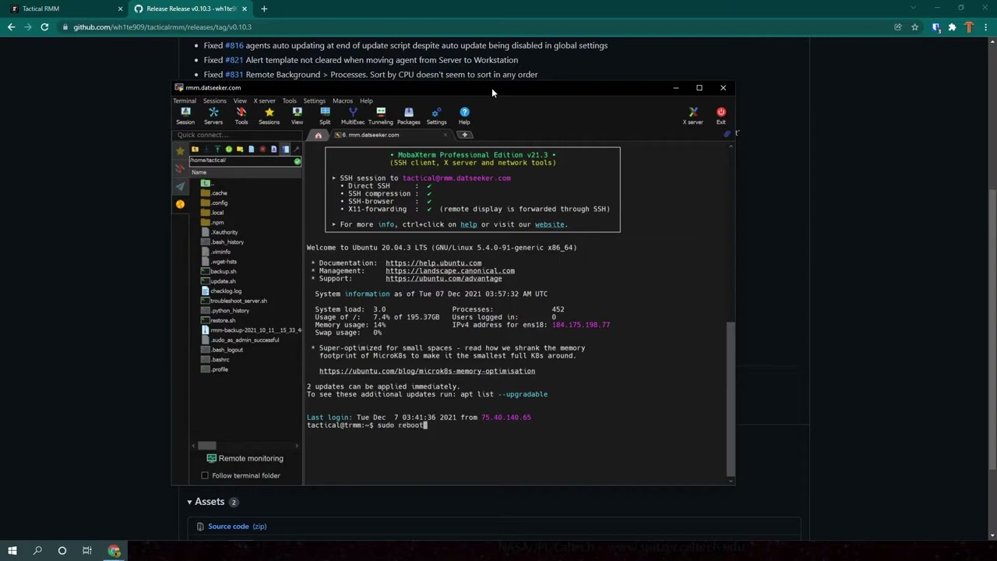Open the Windows Start menu

[12, 551]
